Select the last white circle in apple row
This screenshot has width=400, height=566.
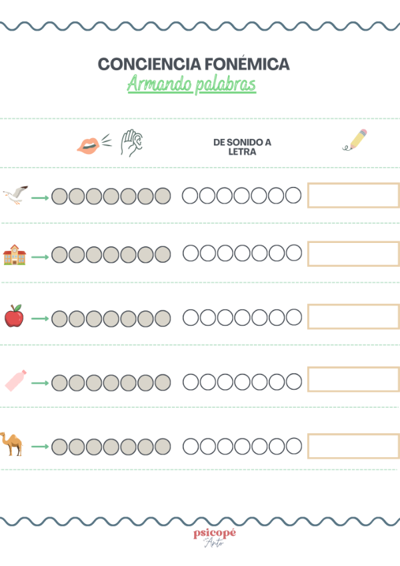click(x=294, y=317)
